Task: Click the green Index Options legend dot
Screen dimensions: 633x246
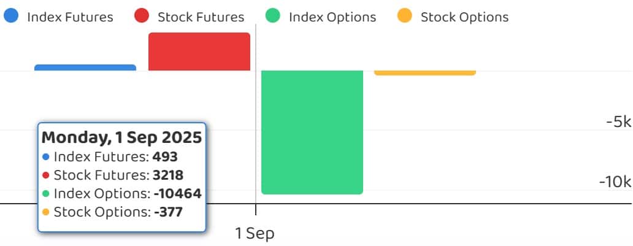Action: [273, 15]
